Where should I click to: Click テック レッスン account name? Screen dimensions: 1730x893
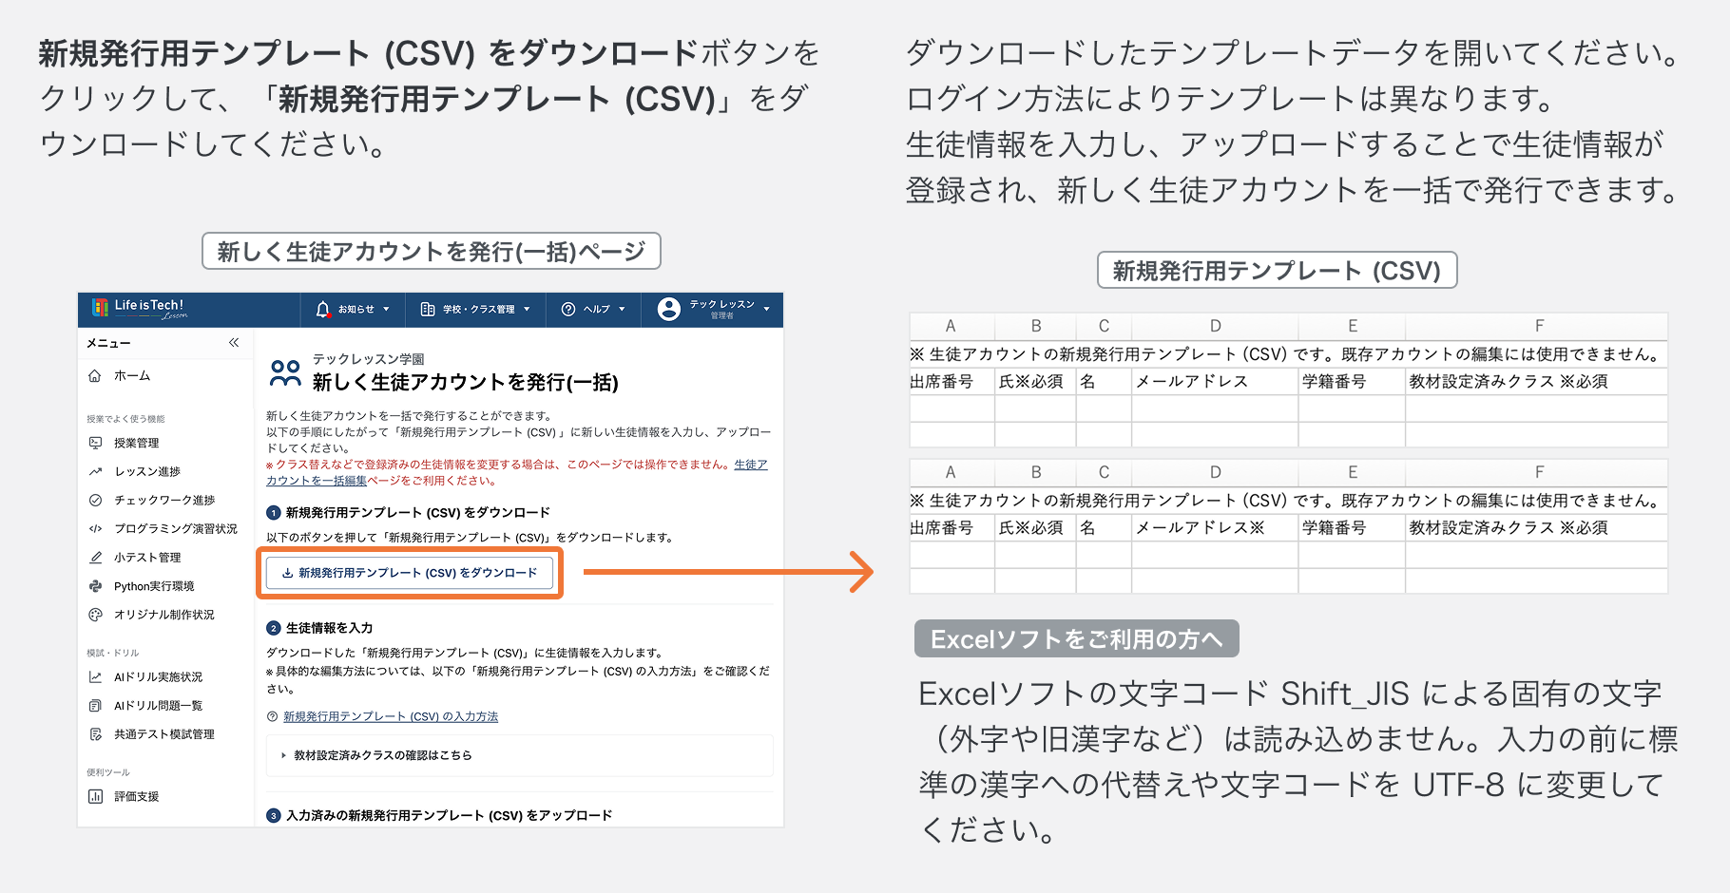pyautogui.click(x=721, y=304)
